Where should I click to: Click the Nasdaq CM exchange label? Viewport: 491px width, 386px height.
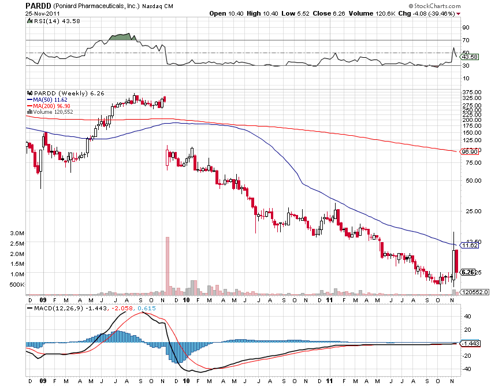[158, 6]
